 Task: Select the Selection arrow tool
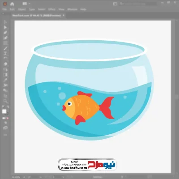5,22
